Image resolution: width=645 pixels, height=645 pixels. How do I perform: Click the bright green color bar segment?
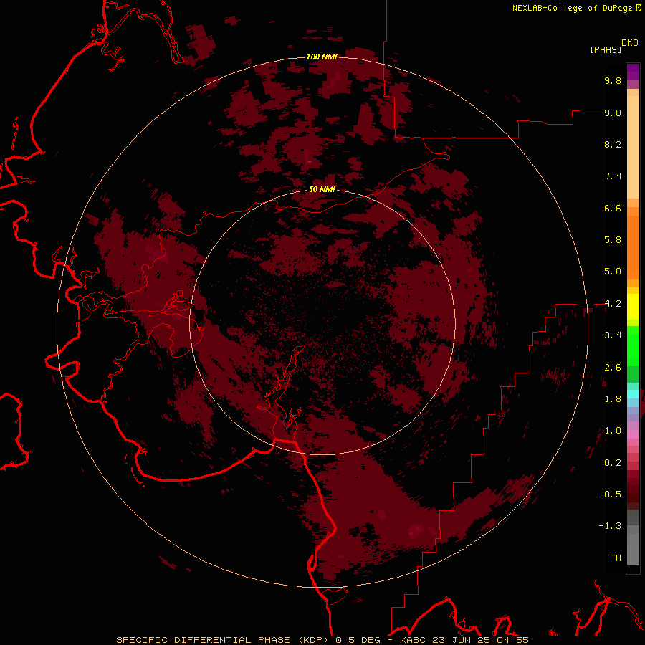(633, 346)
